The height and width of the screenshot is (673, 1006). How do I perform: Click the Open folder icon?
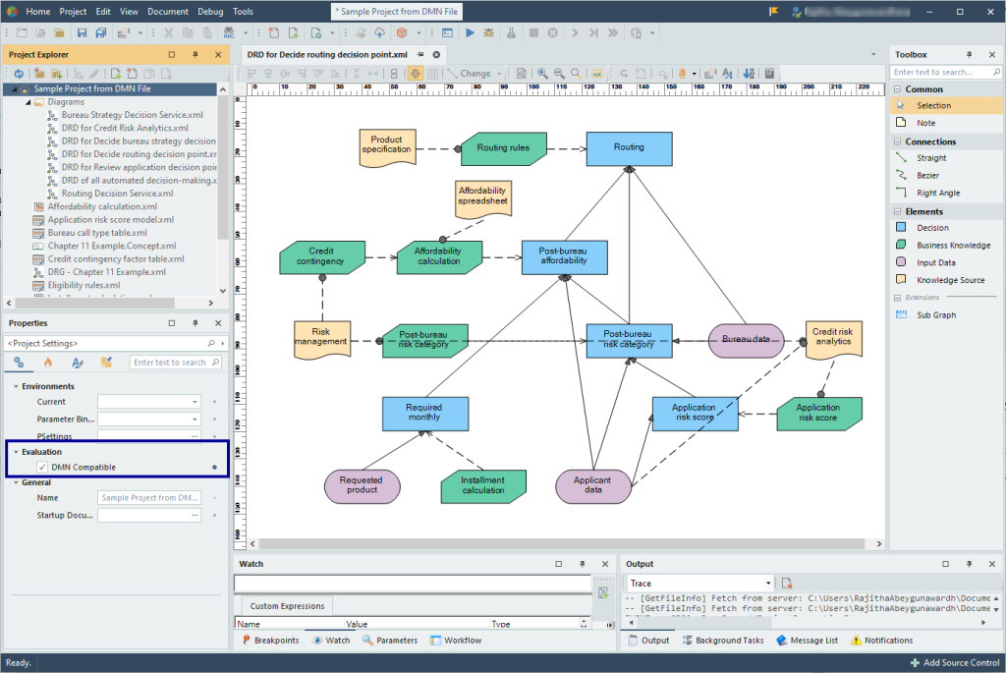coord(59,32)
